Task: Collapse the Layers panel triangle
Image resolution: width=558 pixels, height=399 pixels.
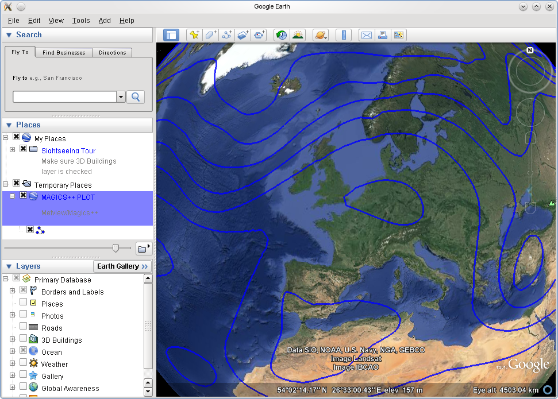Action: 9,266
